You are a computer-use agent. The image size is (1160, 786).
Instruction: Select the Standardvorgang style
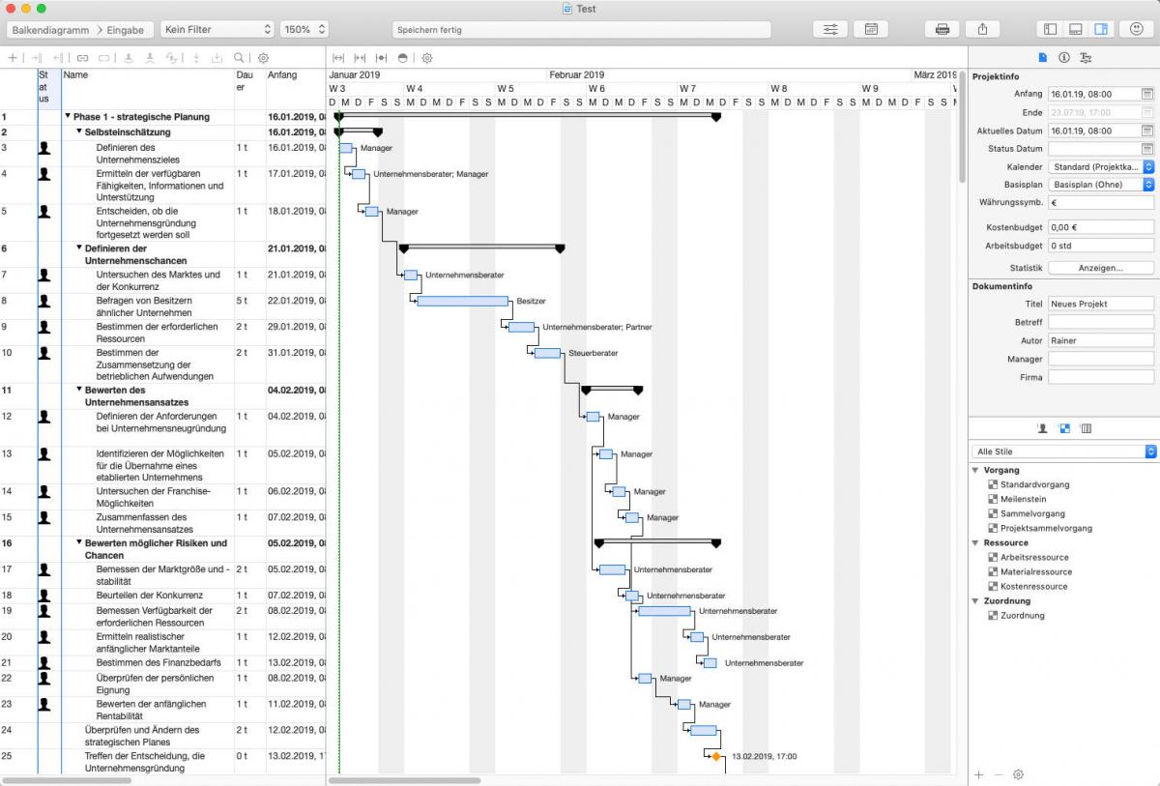[1028, 485]
